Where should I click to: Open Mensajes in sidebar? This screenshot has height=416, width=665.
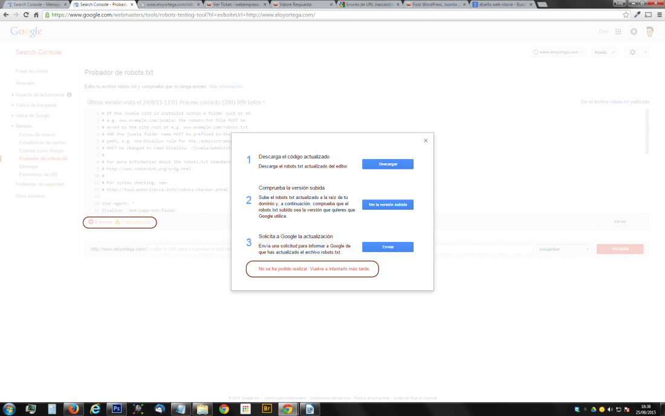25,83
